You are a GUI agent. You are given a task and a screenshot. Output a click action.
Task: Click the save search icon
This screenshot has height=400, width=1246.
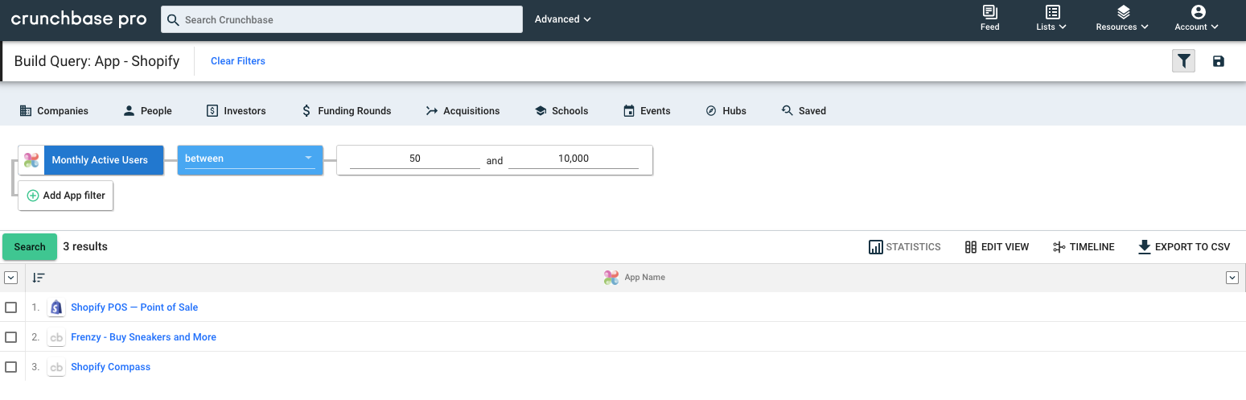point(1219,61)
